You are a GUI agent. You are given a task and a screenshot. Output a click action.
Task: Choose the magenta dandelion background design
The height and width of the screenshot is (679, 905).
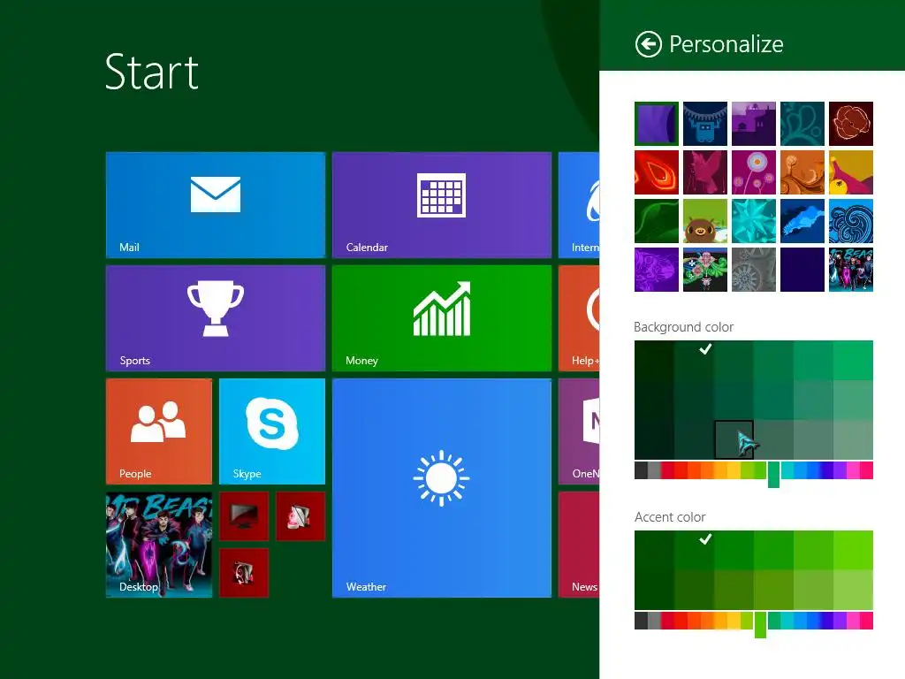point(753,172)
